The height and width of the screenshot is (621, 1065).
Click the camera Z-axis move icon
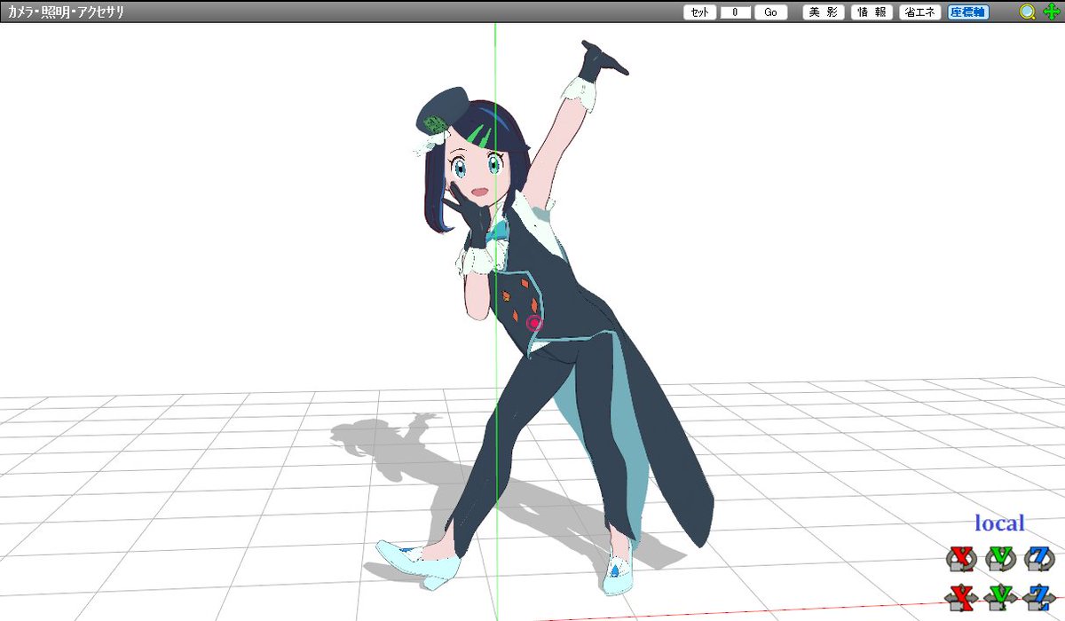[1039, 597]
